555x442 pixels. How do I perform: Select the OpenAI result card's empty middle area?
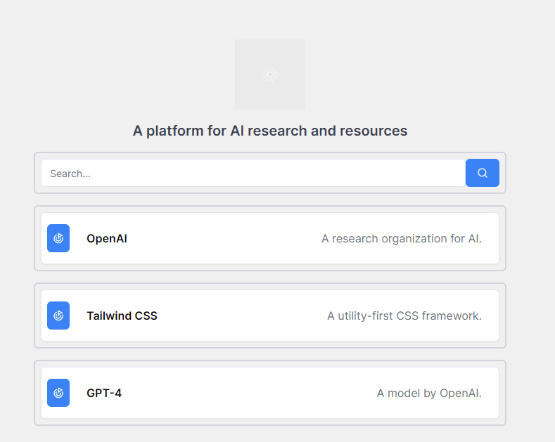point(225,238)
